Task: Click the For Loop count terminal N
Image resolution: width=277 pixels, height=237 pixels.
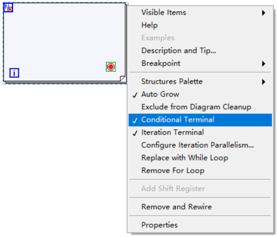Action: tap(8, 8)
